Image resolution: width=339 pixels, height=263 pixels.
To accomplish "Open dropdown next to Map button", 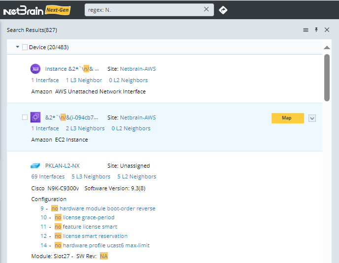I will pyautogui.click(x=312, y=118).
